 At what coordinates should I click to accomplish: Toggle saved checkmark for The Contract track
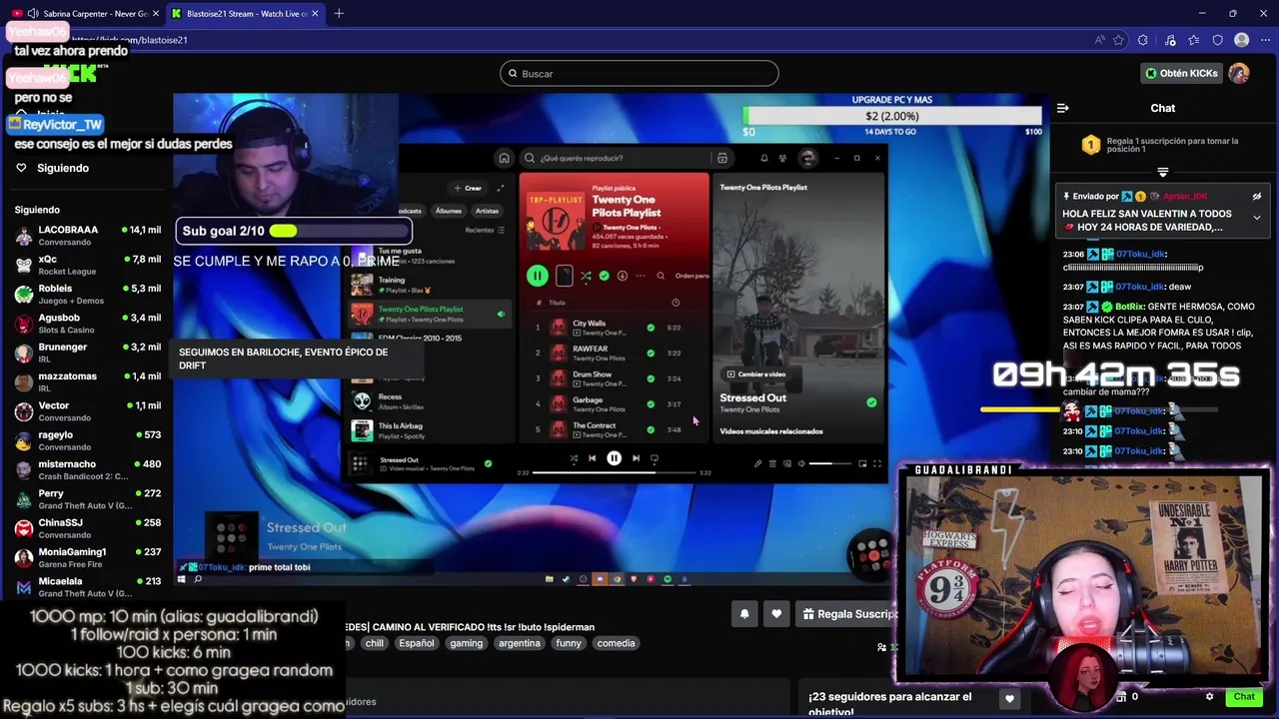point(650,429)
